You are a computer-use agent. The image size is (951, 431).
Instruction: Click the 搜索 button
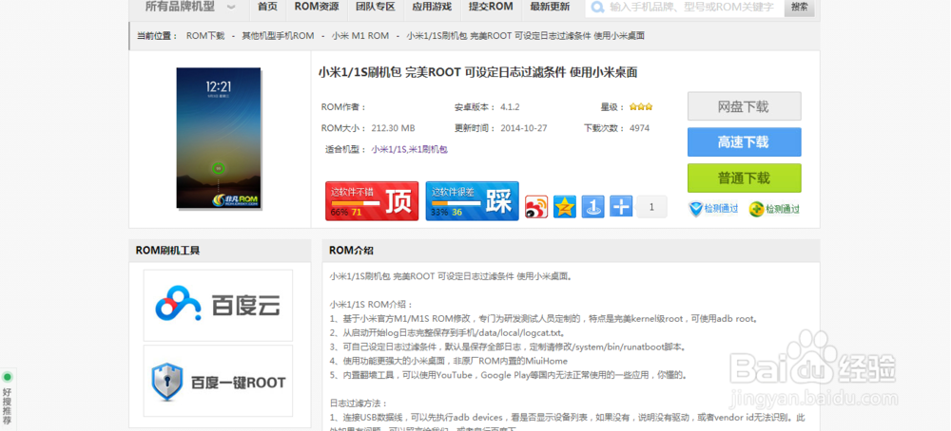click(800, 8)
